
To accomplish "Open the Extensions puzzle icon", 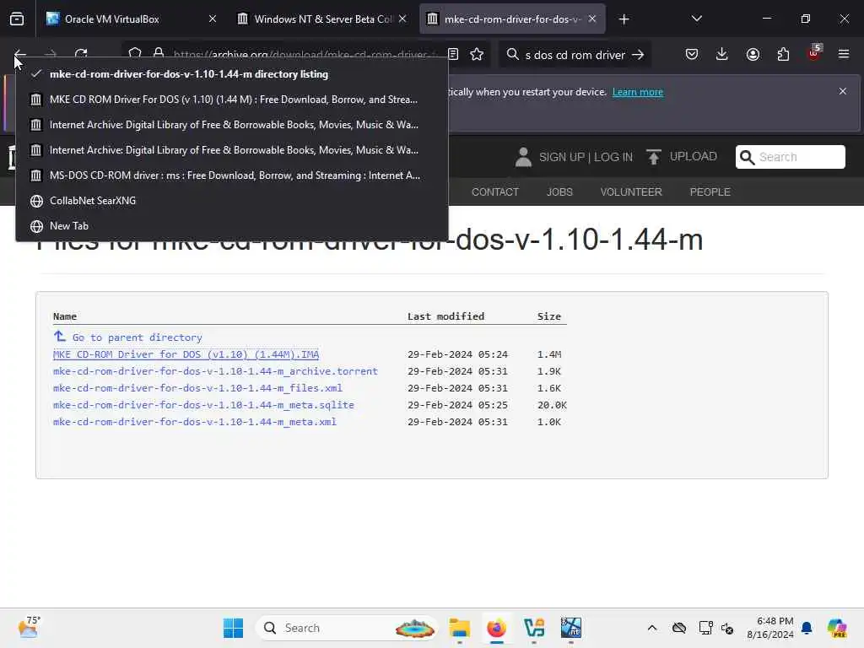I will point(783,54).
